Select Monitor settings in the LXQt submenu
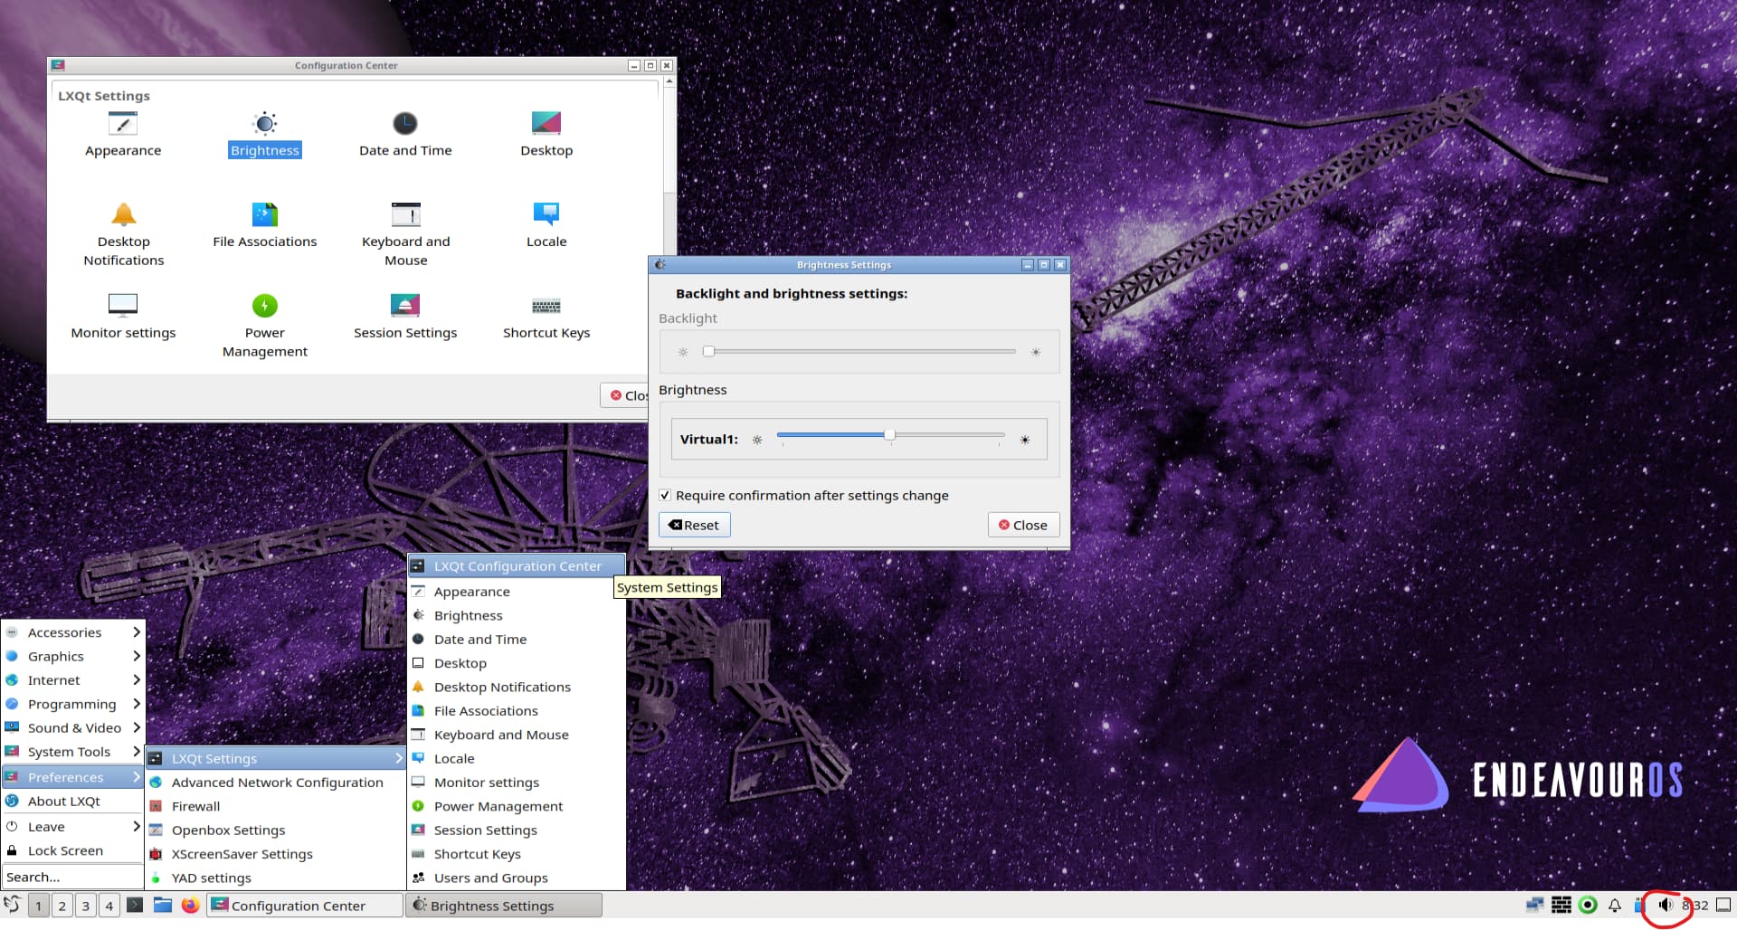This screenshot has height=930, width=1737. (517, 783)
